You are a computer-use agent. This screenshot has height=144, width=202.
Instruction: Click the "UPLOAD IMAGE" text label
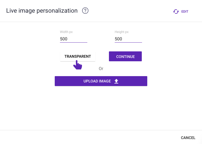coord(97,81)
